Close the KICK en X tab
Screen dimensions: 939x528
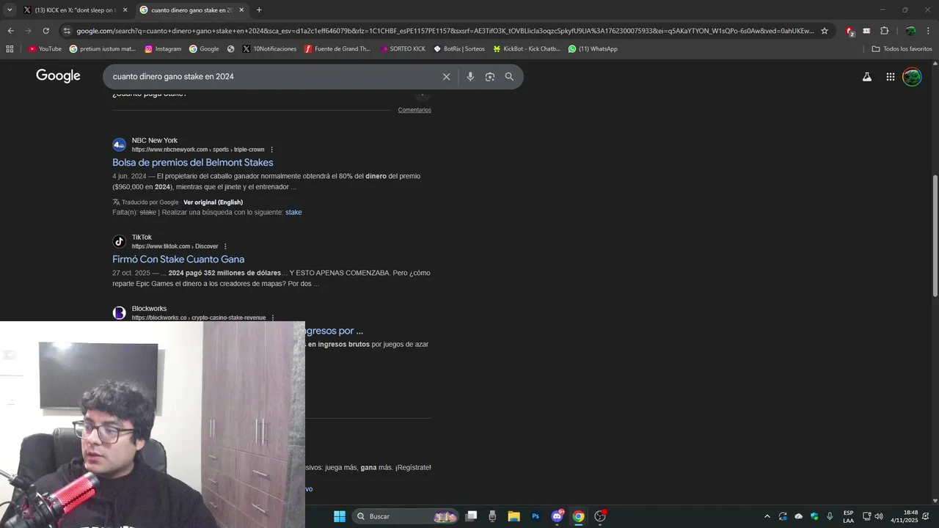click(x=125, y=10)
